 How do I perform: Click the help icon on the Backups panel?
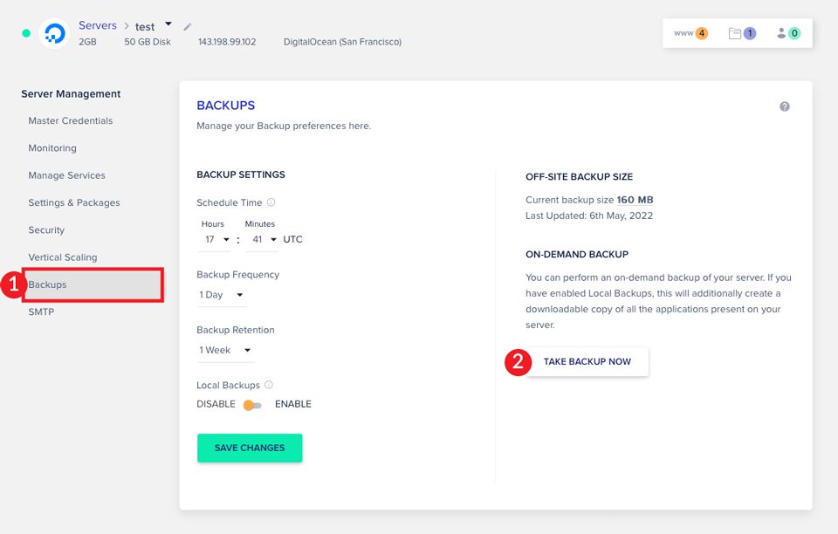pyautogui.click(x=784, y=105)
